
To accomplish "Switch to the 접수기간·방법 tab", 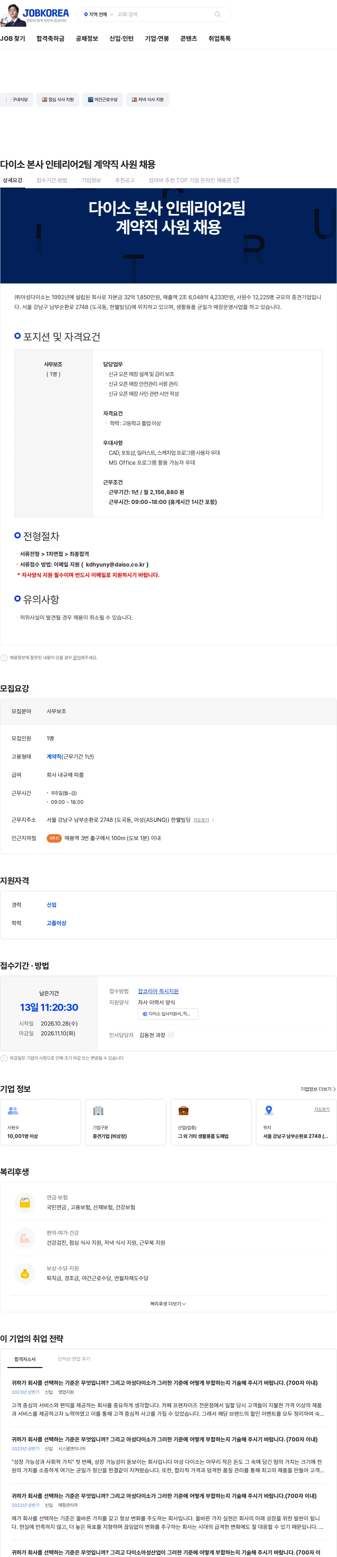I will (52, 180).
